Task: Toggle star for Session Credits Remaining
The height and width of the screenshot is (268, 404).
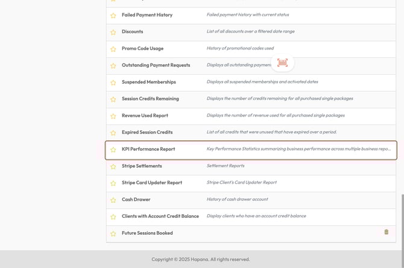Action: pyautogui.click(x=113, y=99)
